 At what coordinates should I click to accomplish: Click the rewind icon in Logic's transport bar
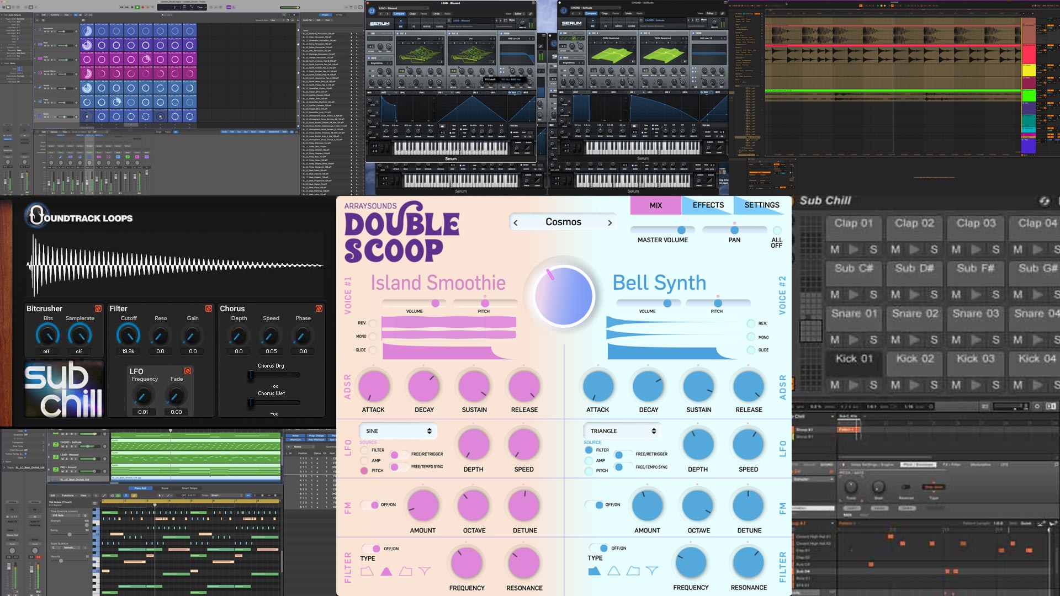[x=122, y=7]
